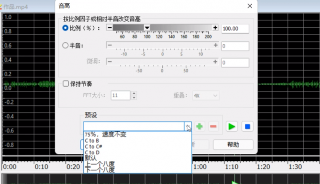
Task: Click the 比例 value field showing 100.00
Action: 235,29
